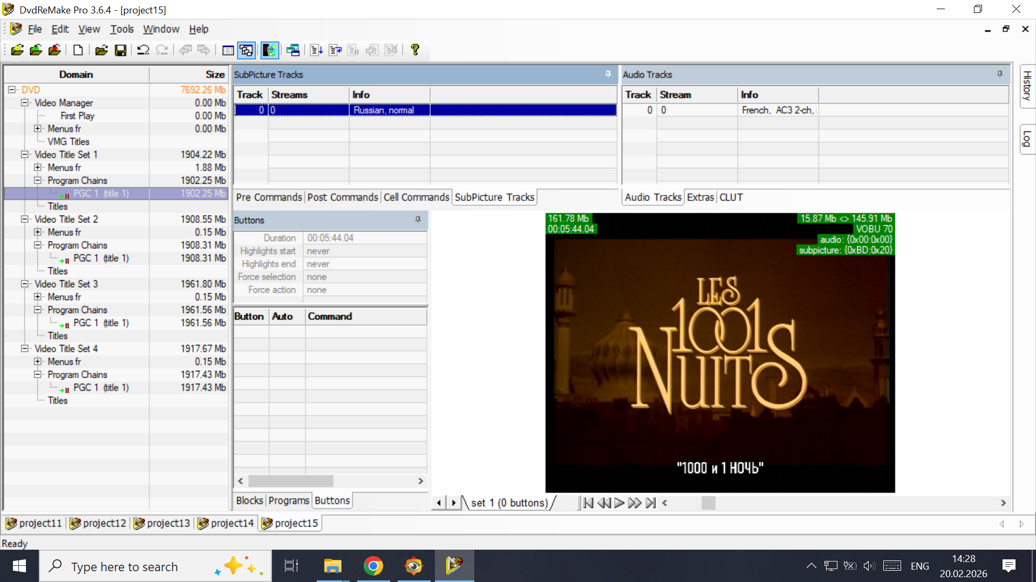Screen dimensions: 1036x582
Task: Open the History side panel
Action: click(1027, 86)
